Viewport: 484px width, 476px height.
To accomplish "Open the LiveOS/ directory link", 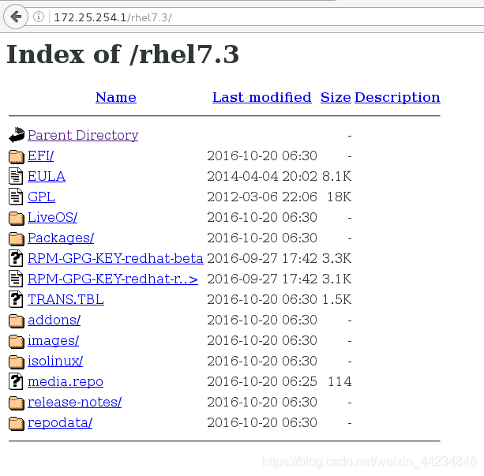I will coord(52,217).
